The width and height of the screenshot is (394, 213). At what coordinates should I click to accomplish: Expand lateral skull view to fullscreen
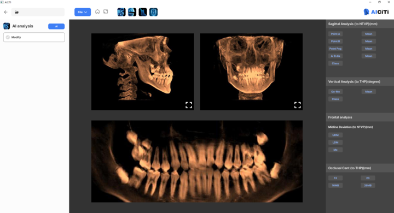coord(189,105)
